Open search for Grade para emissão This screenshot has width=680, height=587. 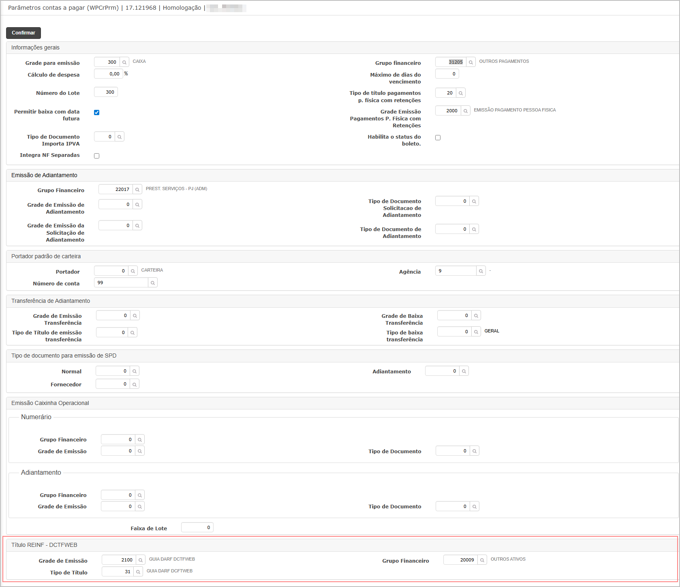pos(124,62)
